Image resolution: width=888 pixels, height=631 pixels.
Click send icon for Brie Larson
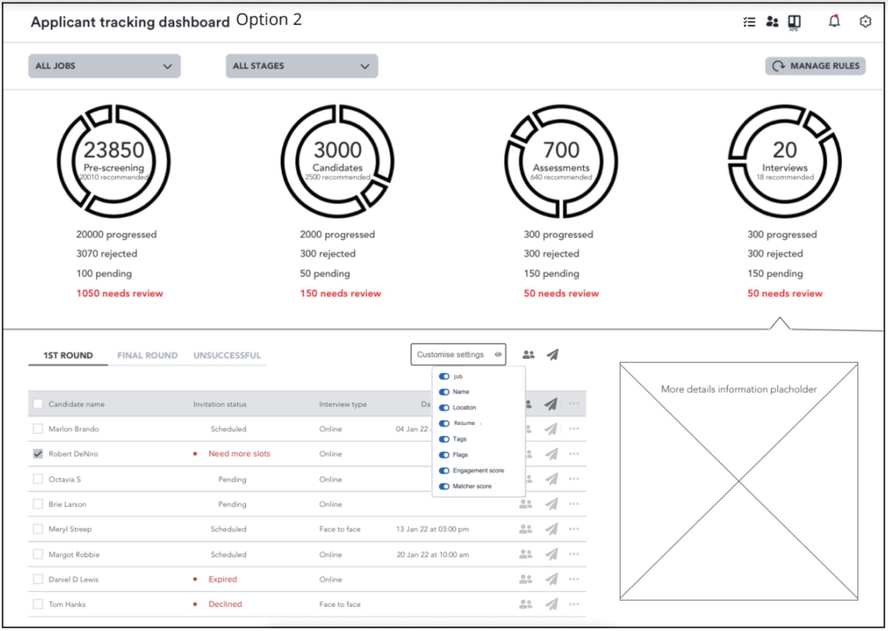click(x=551, y=504)
